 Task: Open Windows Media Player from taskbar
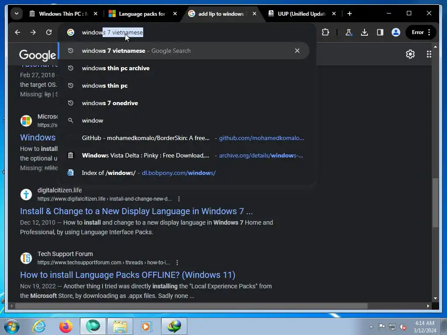(147, 326)
